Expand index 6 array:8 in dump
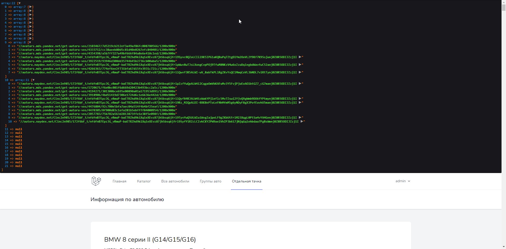506x249 pixels. pos(31,31)
